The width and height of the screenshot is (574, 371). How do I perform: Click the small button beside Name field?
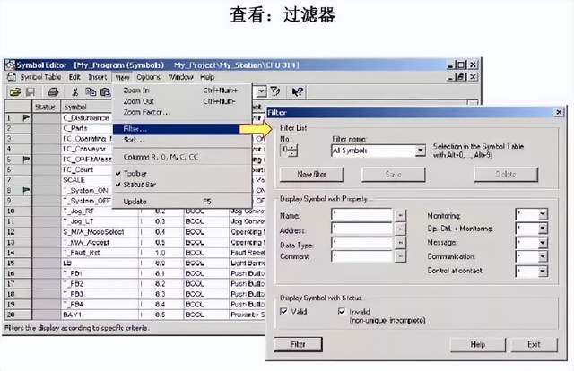click(x=401, y=215)
